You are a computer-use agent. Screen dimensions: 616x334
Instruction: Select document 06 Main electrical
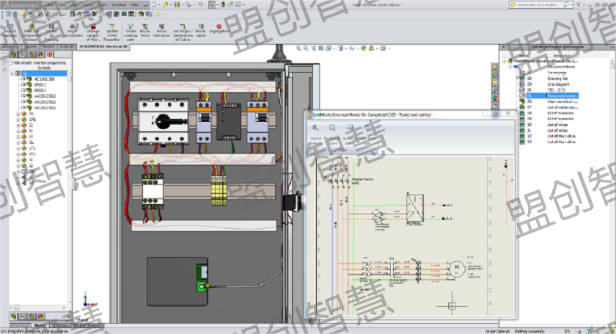549,101
